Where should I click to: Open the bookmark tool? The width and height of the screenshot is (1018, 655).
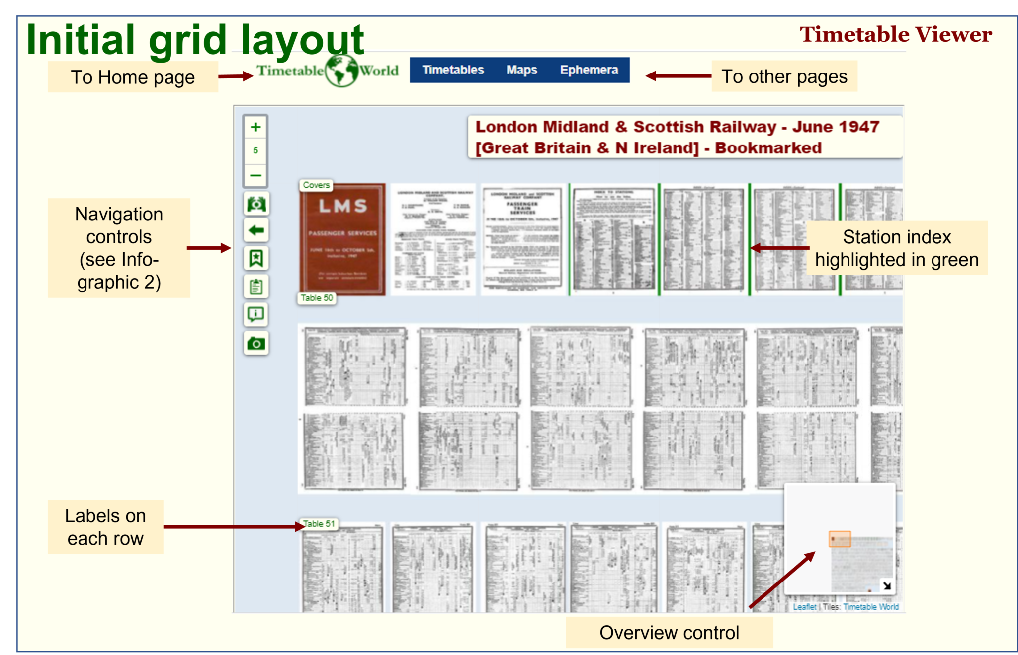pos(255,258)
